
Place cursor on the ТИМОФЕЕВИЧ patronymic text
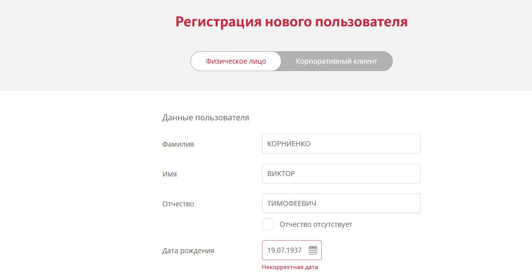point(292,204)
